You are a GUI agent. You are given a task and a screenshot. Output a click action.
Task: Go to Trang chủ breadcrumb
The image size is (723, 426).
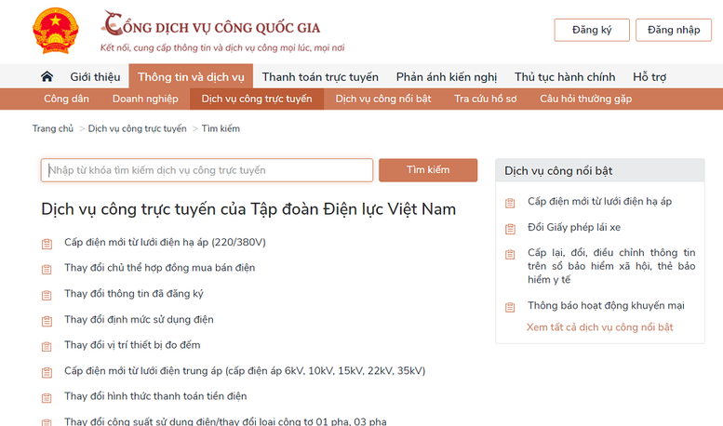[53, 128]
